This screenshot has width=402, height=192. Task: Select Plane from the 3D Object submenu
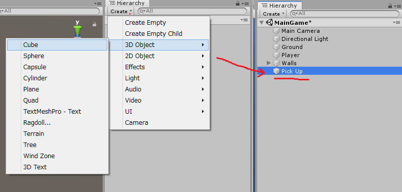coord(57,89)
